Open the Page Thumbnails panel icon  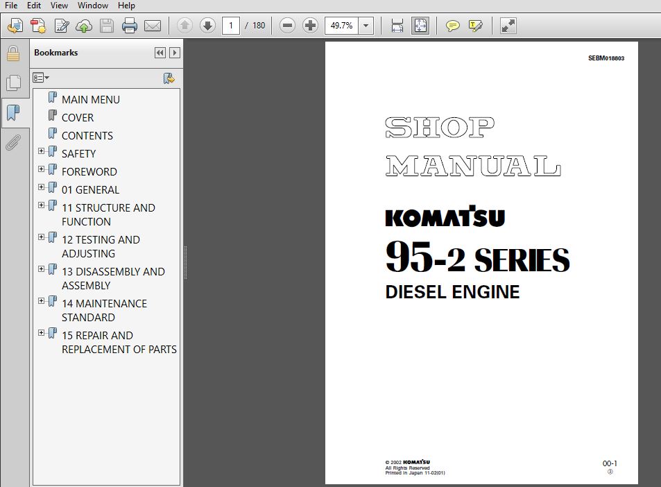point(13,83)
